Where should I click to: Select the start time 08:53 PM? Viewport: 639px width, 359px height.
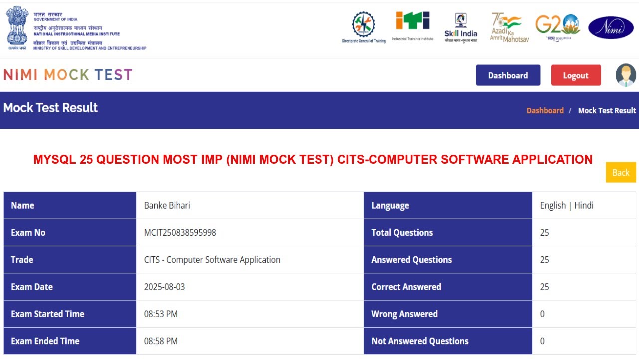click(x=161, y=314)
